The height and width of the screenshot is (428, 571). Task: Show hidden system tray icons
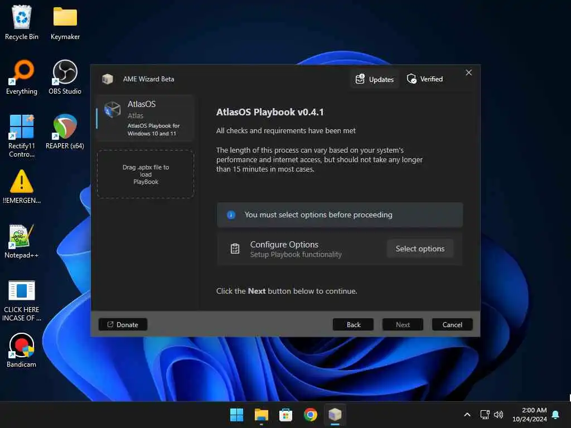coord(467,415)
